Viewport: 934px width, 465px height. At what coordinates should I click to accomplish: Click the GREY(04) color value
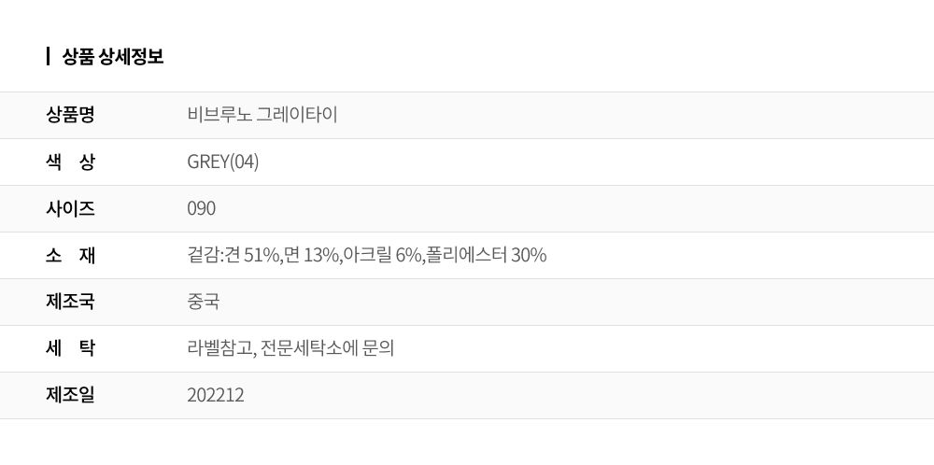point(223,162)
